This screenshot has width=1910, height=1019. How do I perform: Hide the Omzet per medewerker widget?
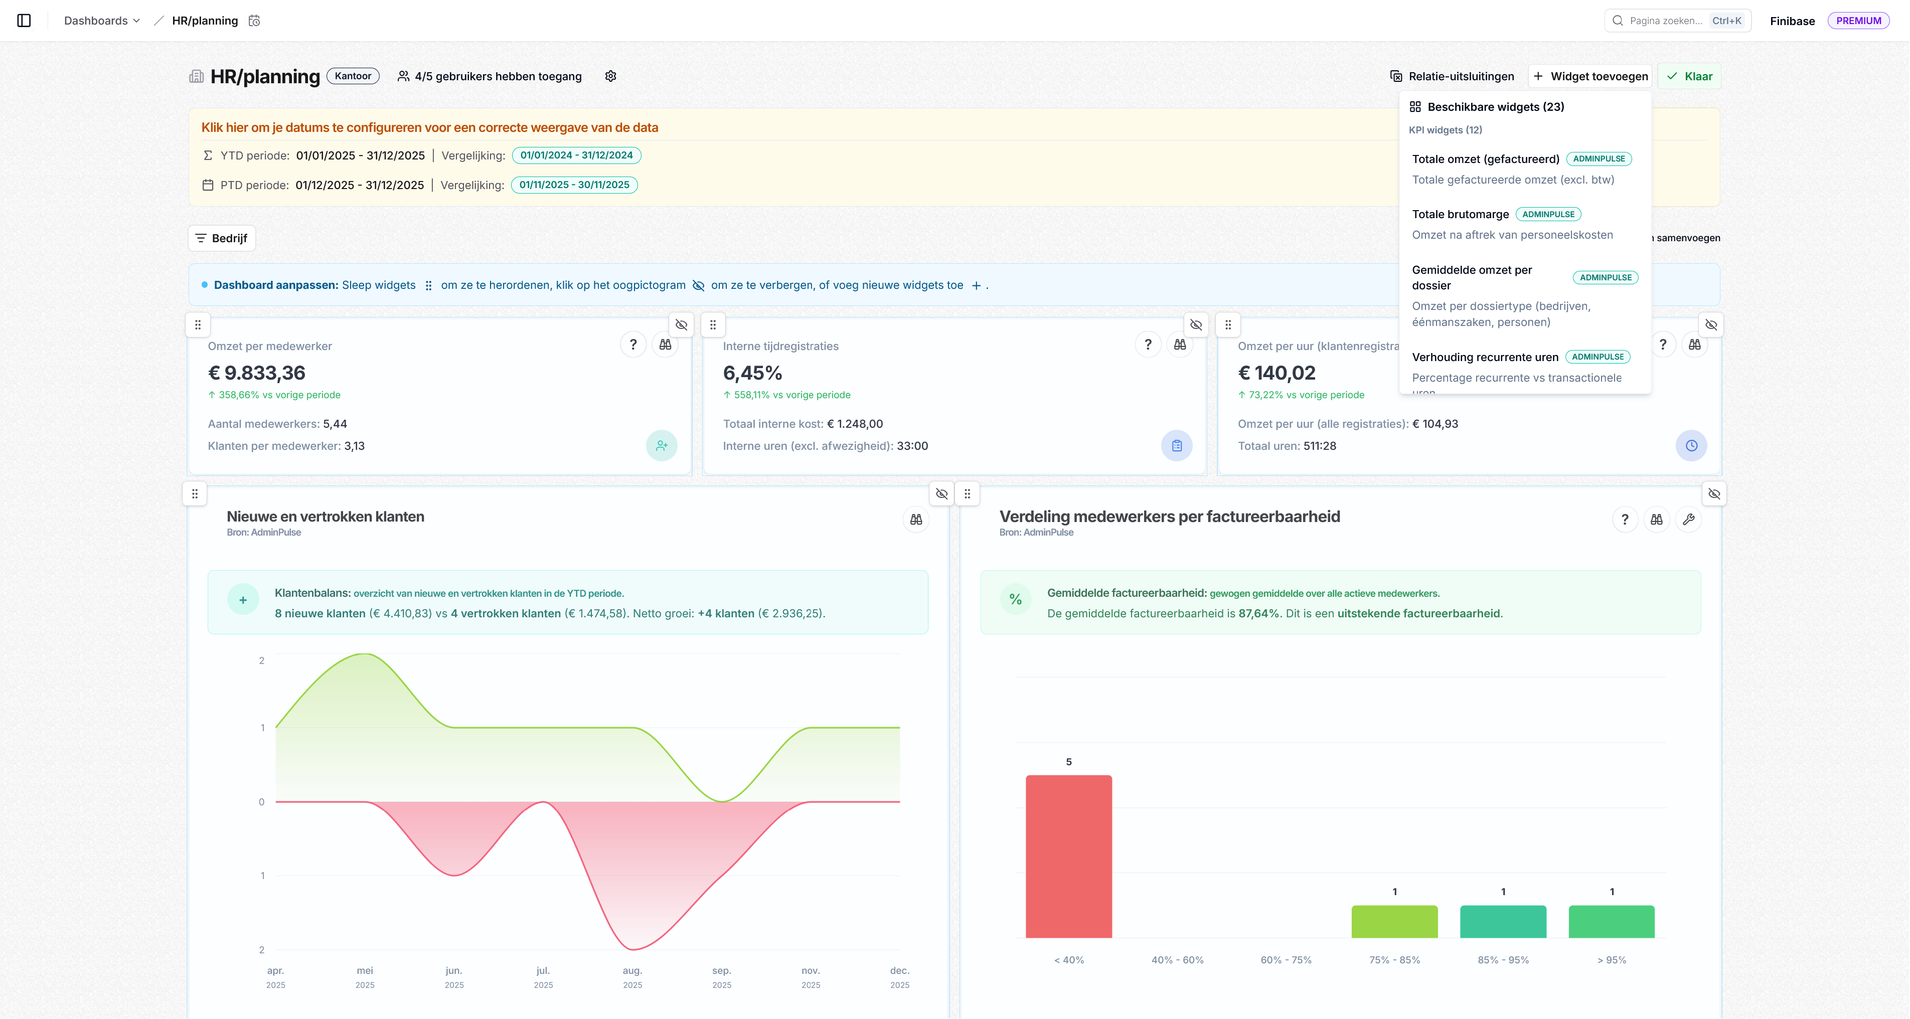pos(682,324)
